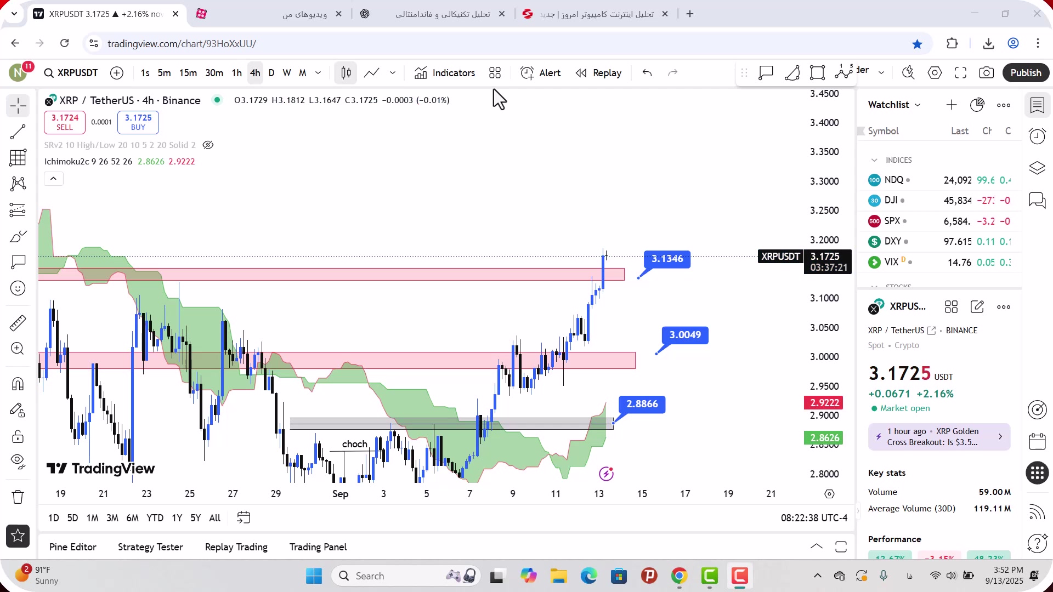Image resolution: width=1053 pixels, height=592 pixels.
Task: Start bar Replay mode
Action: click(599, 73)
